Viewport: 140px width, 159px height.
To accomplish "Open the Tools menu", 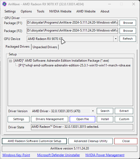I will click(x=41, y=11).
